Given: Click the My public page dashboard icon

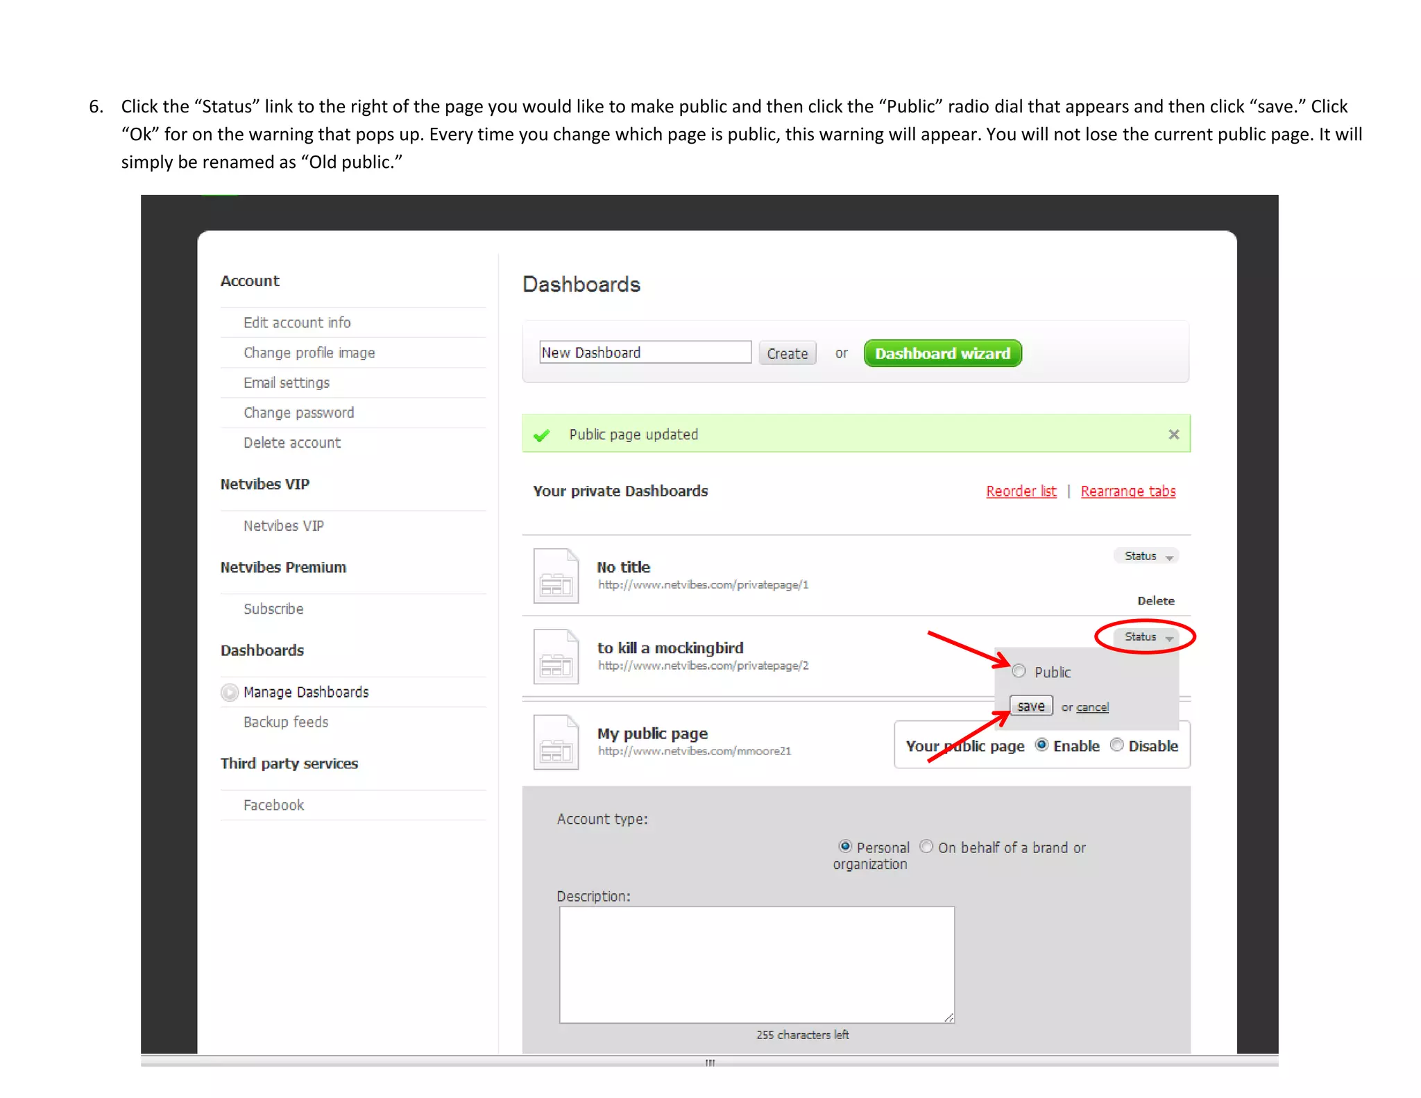Looking at the screenshot, I should point(556,742).
